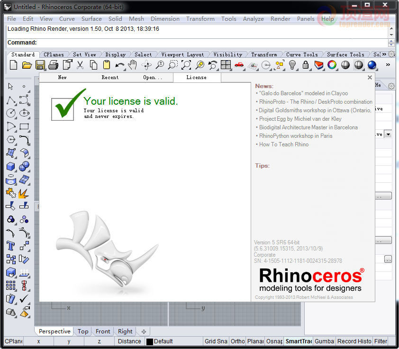The height and width of the screenshot is (349, 399).
Task: Open the Galo do Barcelos news link
Action: tap(303, 93)
